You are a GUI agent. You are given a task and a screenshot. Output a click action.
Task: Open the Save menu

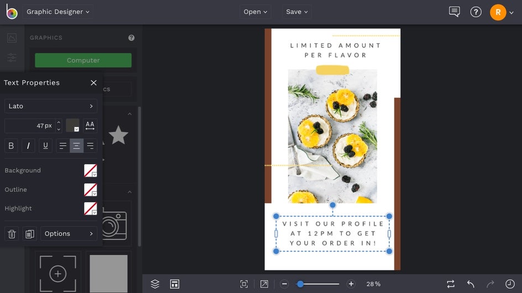coord(296,12)
